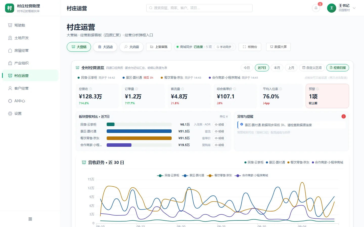
Task: Click info icon next to 平均入住率
Action: (x=281, y=89)
